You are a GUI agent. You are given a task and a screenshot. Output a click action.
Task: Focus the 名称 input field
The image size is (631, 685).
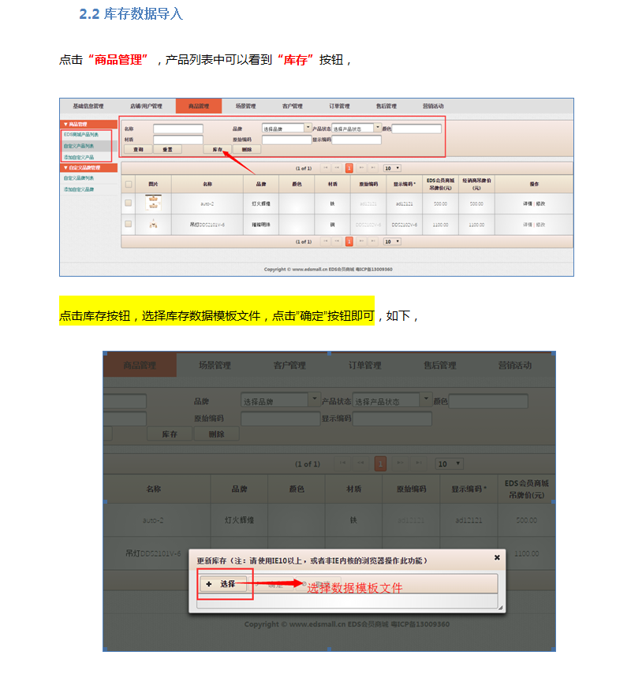178,128
